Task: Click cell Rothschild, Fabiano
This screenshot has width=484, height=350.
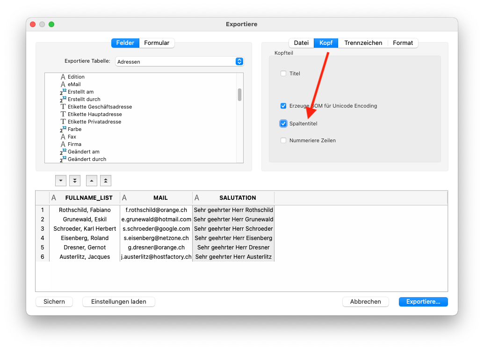Action: (x=85, y=210)
